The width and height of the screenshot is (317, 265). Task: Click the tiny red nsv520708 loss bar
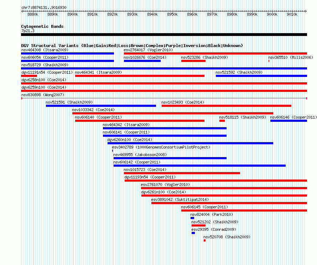204,240
